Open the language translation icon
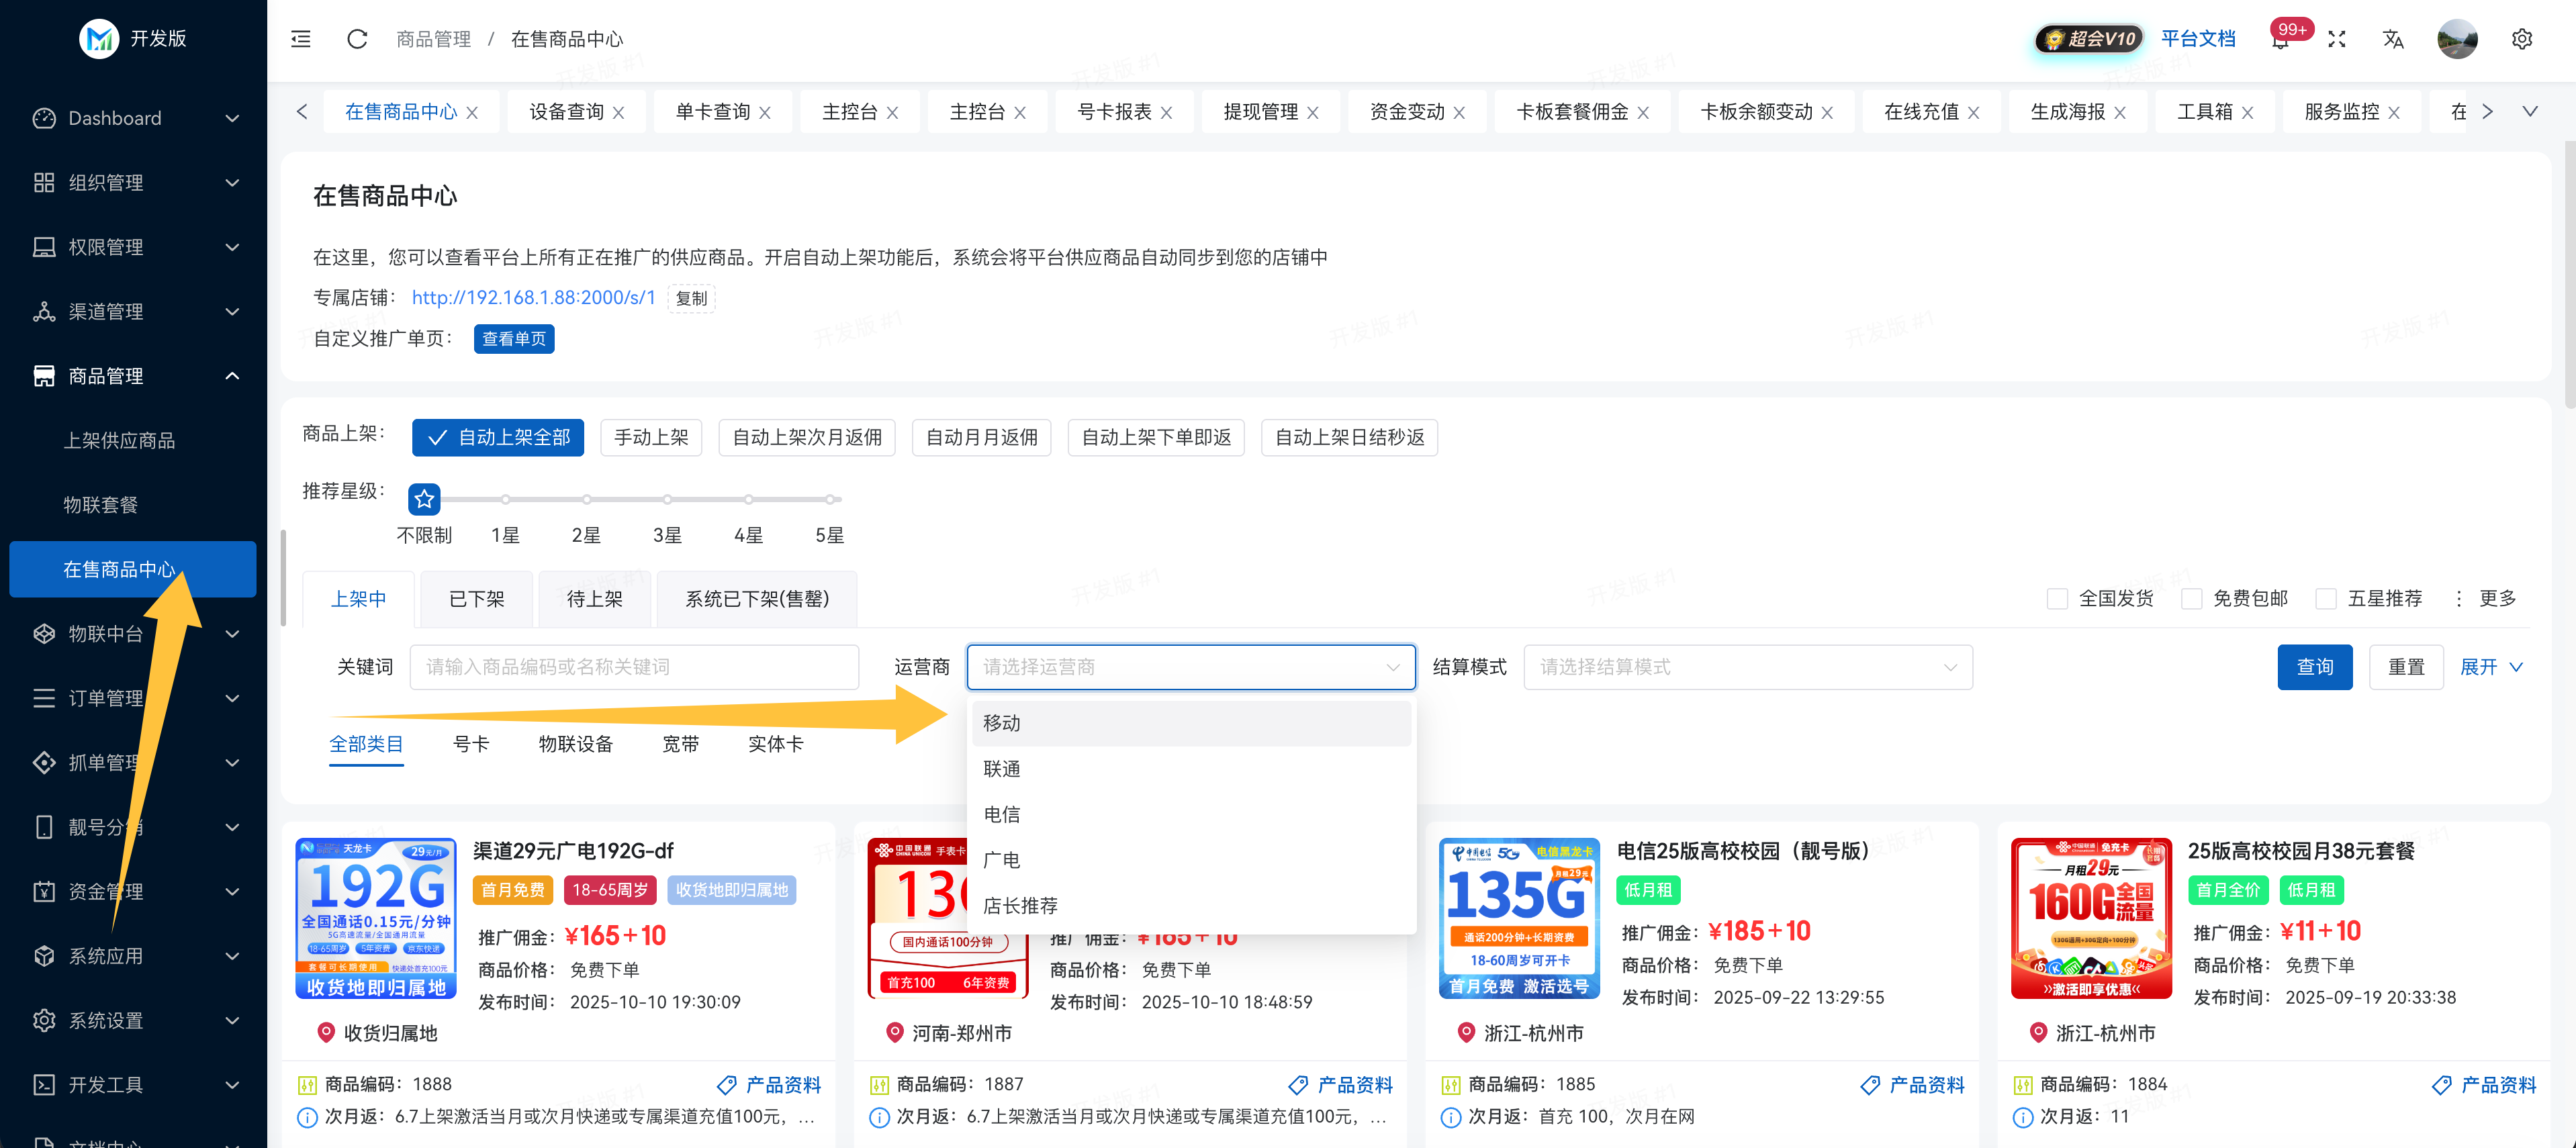Image resolution: width=2576 pixels, height=1148 pixels. (2393, 39)
